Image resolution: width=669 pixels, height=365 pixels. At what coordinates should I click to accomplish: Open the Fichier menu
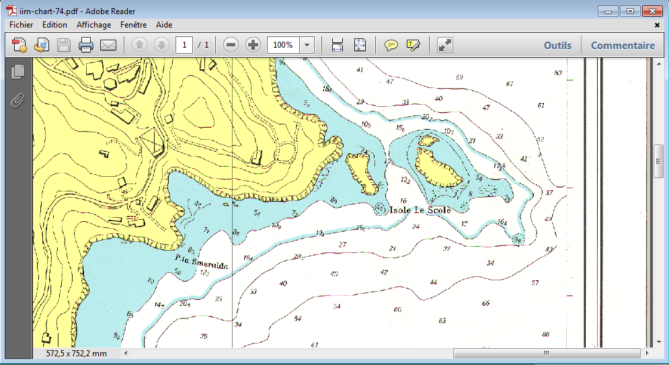coord(21,25)
